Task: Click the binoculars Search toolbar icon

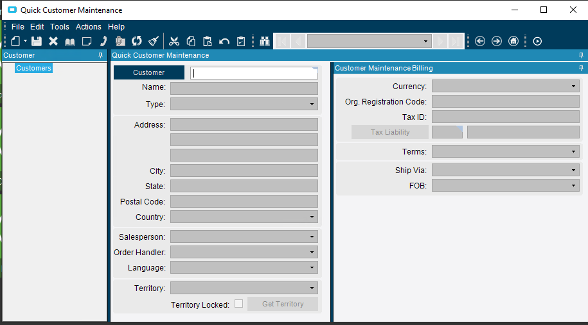Action: click(265, 41)
